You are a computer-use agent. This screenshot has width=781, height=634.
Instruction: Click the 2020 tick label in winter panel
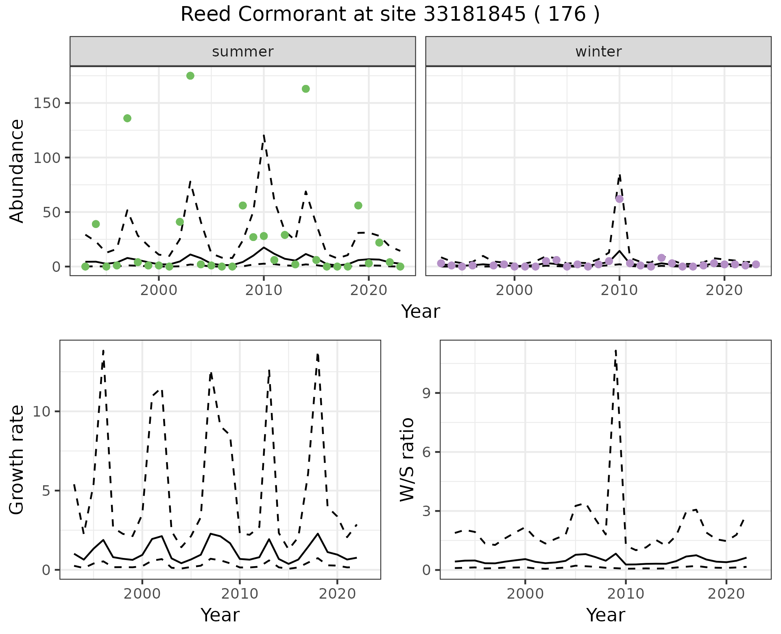[724, 290]
